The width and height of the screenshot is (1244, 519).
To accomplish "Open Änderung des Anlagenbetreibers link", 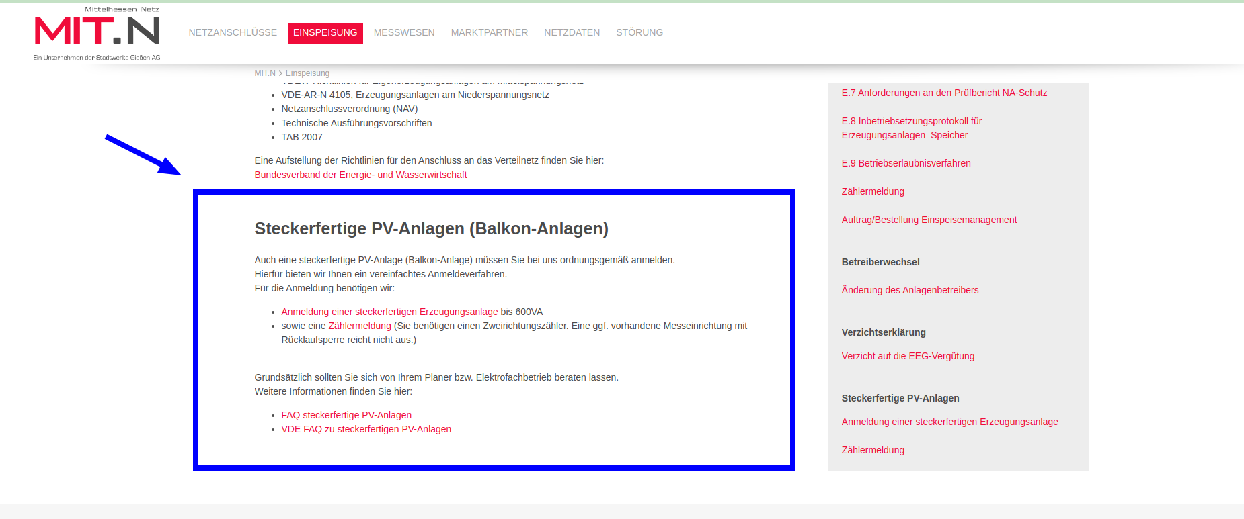I will [910, 290].
